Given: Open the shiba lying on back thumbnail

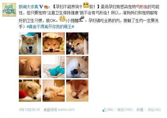Looking at the screenshot, I should coord(54,91).
